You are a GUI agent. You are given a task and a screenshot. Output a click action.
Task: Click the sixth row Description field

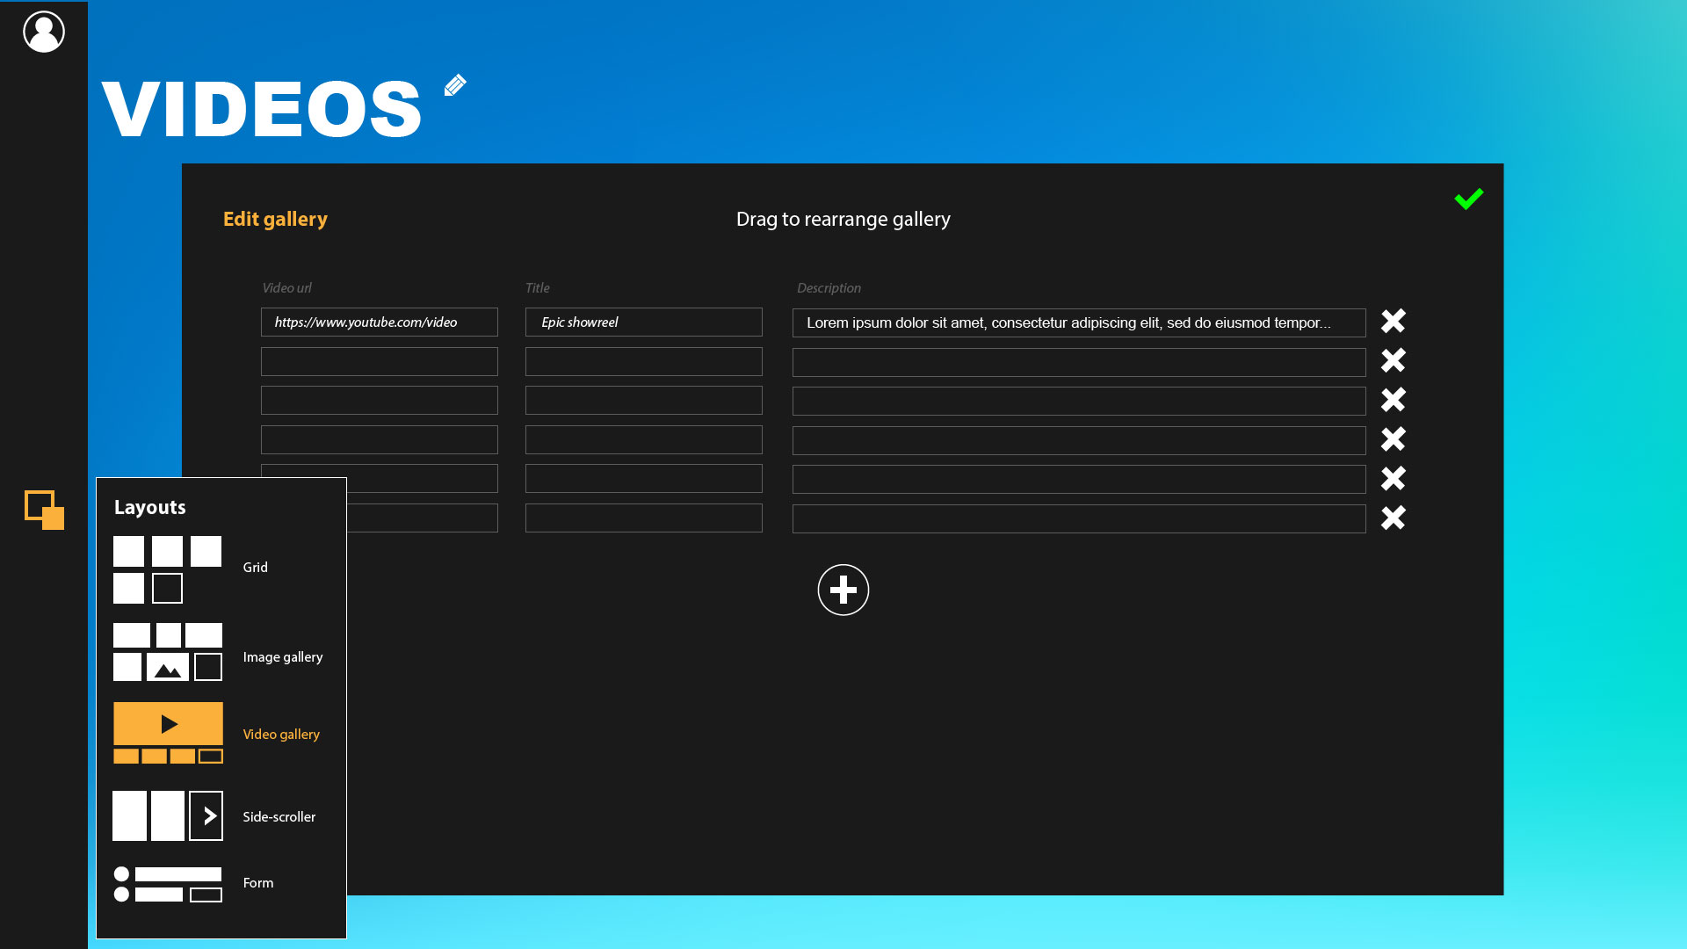1079,518
